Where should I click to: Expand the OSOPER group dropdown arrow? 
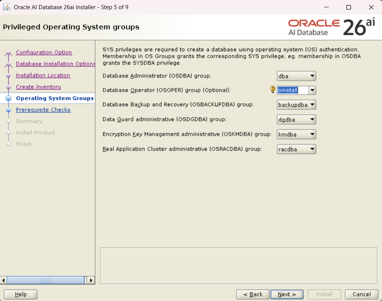point(312,90)
